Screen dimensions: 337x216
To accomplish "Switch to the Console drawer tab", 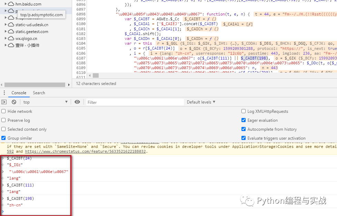I will (x=19, y=93).
